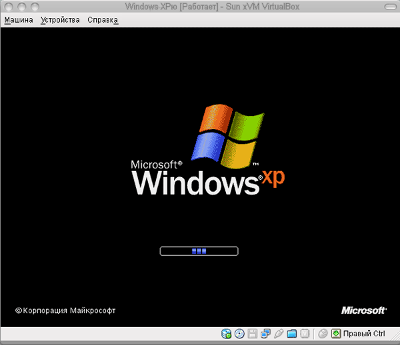
Task: Click the Windows XP boot progress bar
Action: (199, 251)
